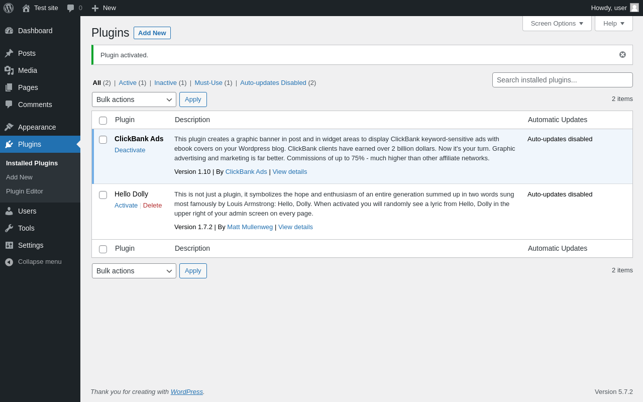643x402 pixels.
Task: Open the Users menu label
Action: click(x=27, y=211)
